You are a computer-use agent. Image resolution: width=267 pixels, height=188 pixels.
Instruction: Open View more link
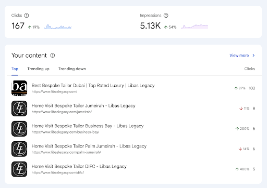coord(239,56)
